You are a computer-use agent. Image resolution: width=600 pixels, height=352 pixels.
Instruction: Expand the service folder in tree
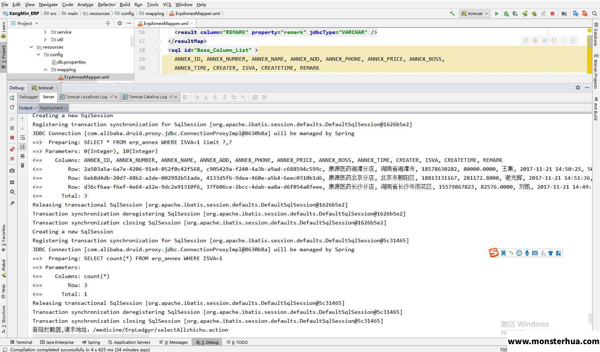pos(45,32)
